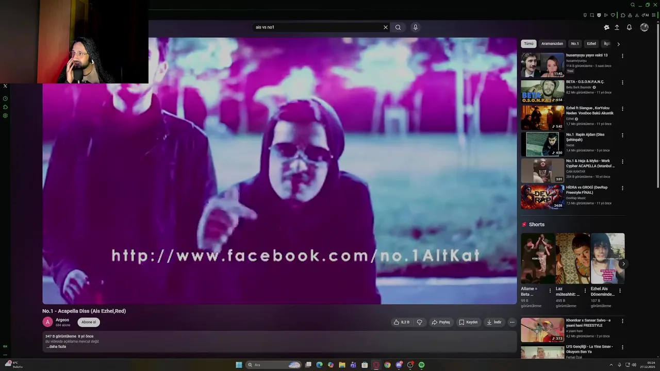
Task: Click the X (Twitter) sidebar icon
Action: click(x=5, y=86)
